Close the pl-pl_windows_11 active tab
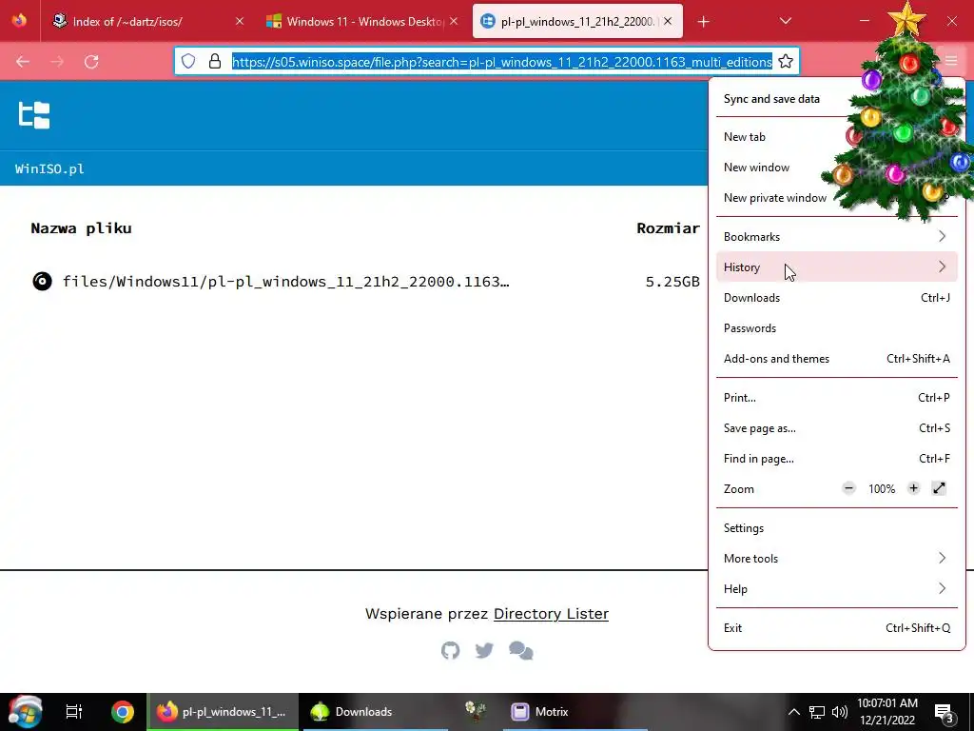 click(668, 21)
